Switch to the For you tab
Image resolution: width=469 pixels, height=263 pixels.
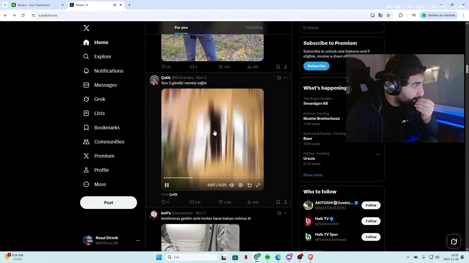181,28
